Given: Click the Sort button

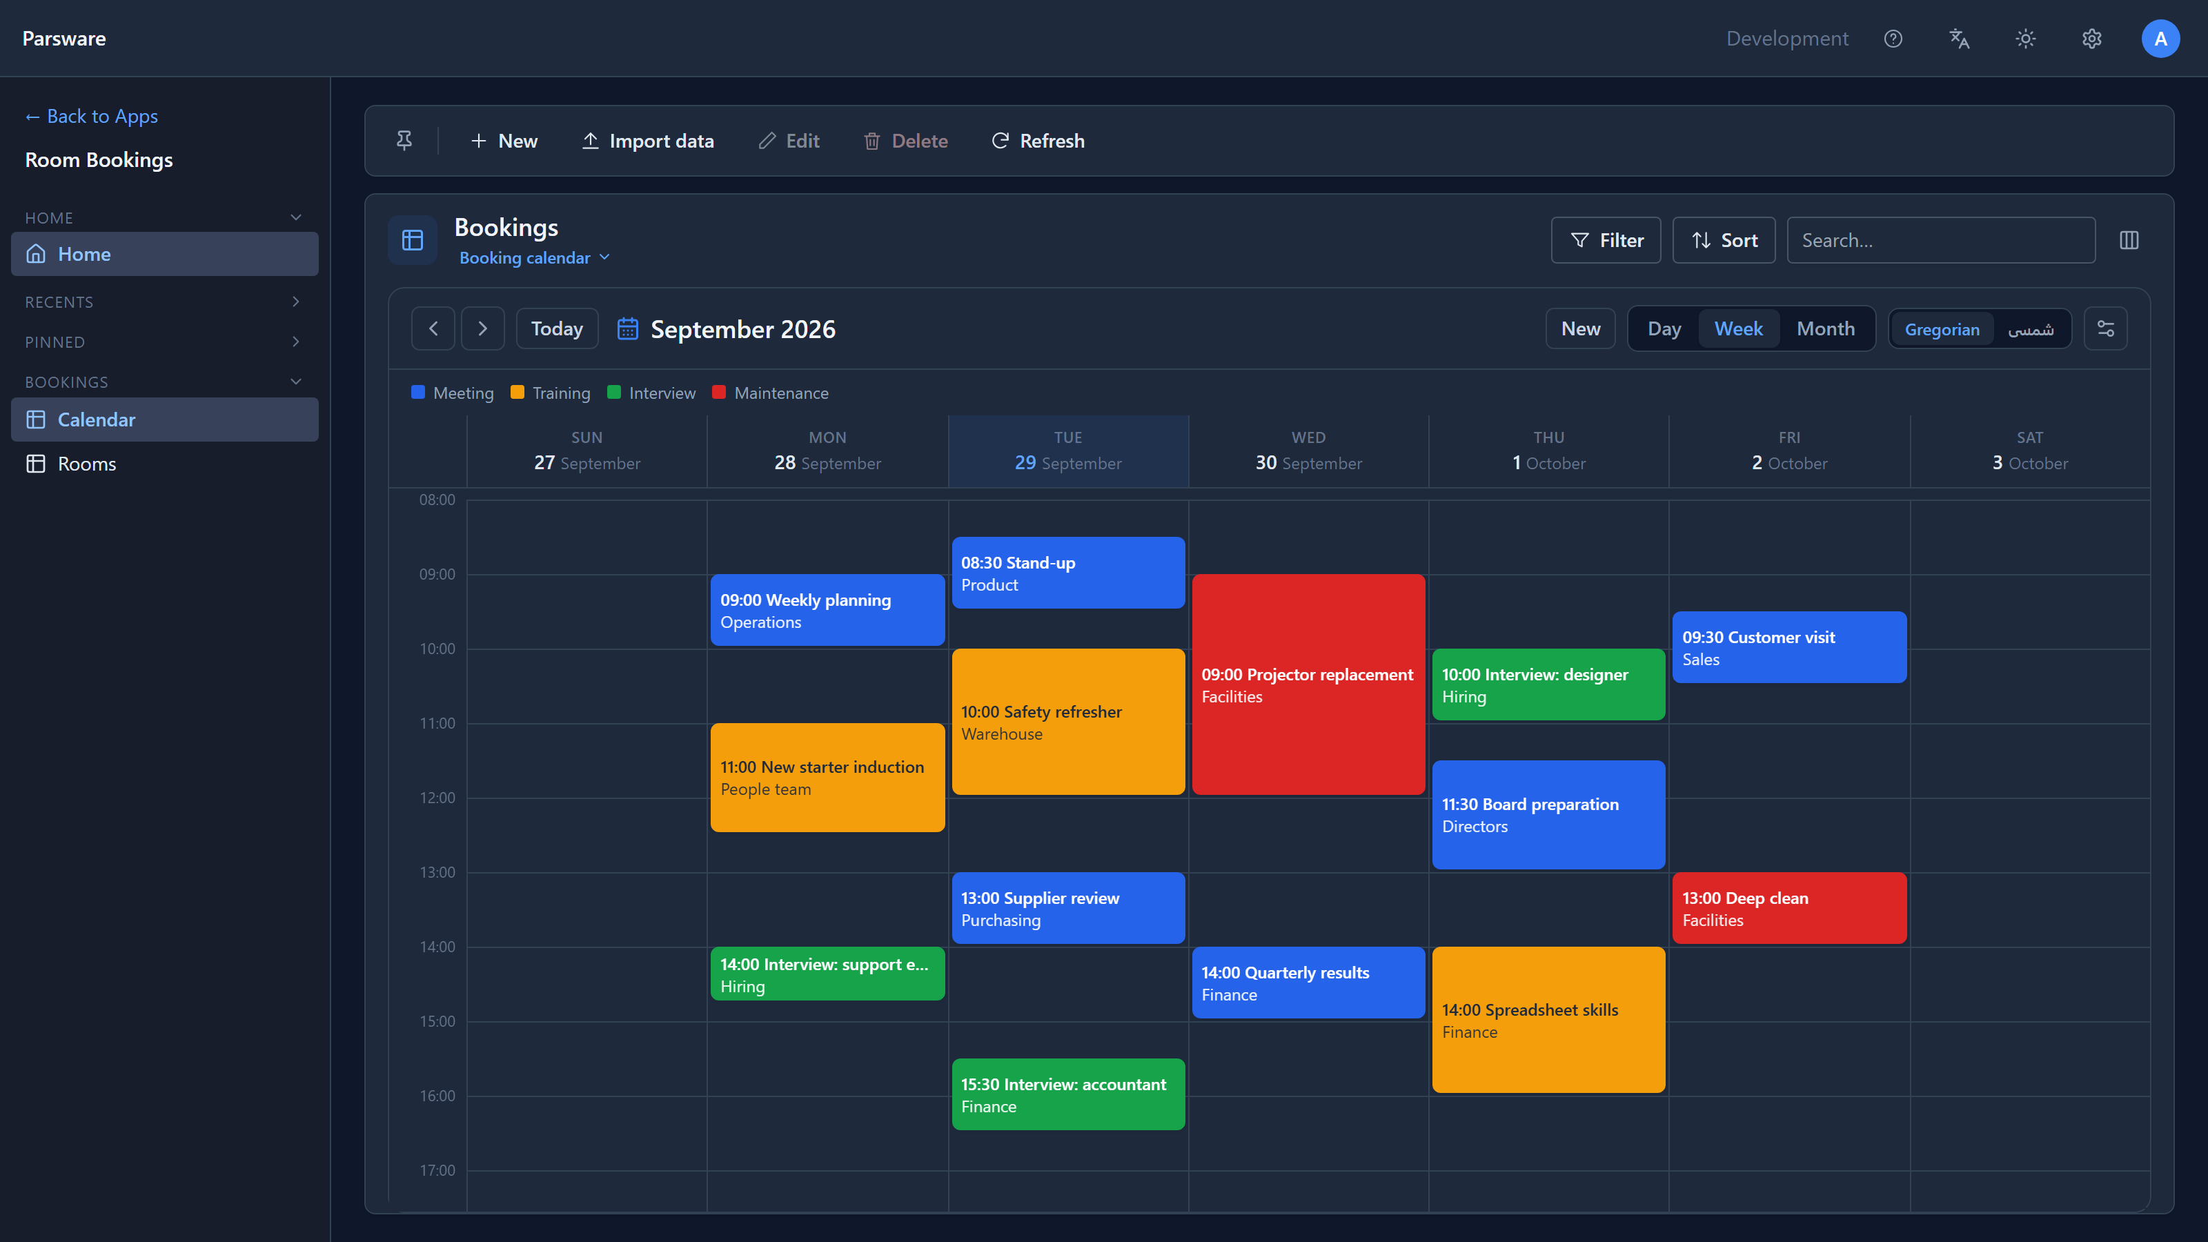Looking at the screenshot, I should point(1724,240).
